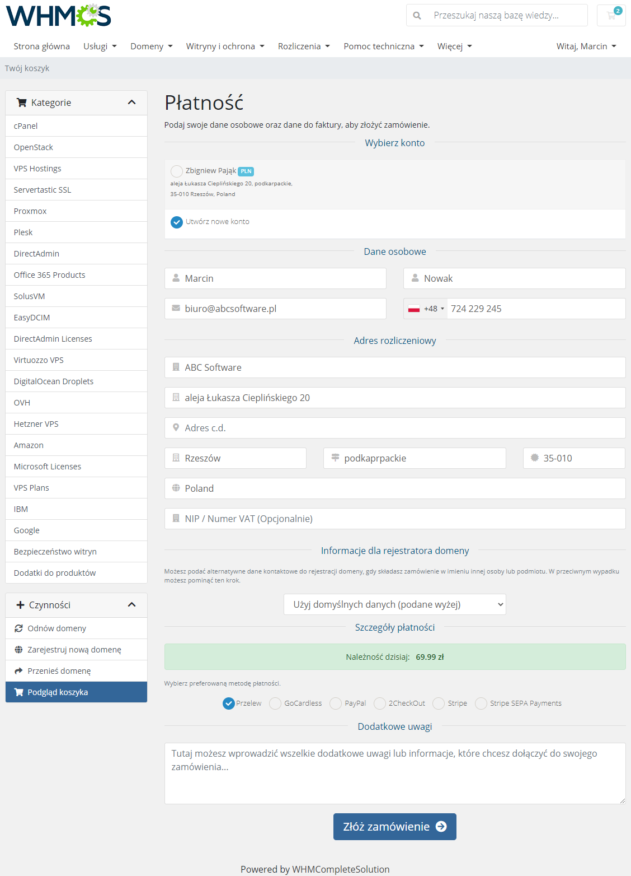
Task: Open the Servertastic SSL category
Action: (x=42, y=189)
